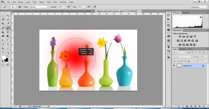Open the Filter menu
Screen dimensions: 209x109
point(49,2)
